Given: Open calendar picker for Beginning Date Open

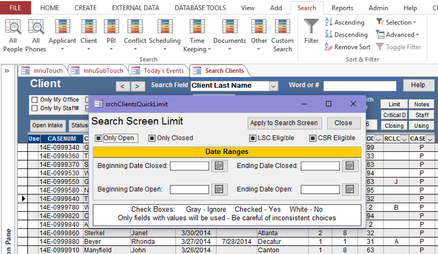Looking at the screenshot, I should coord(219,189).
